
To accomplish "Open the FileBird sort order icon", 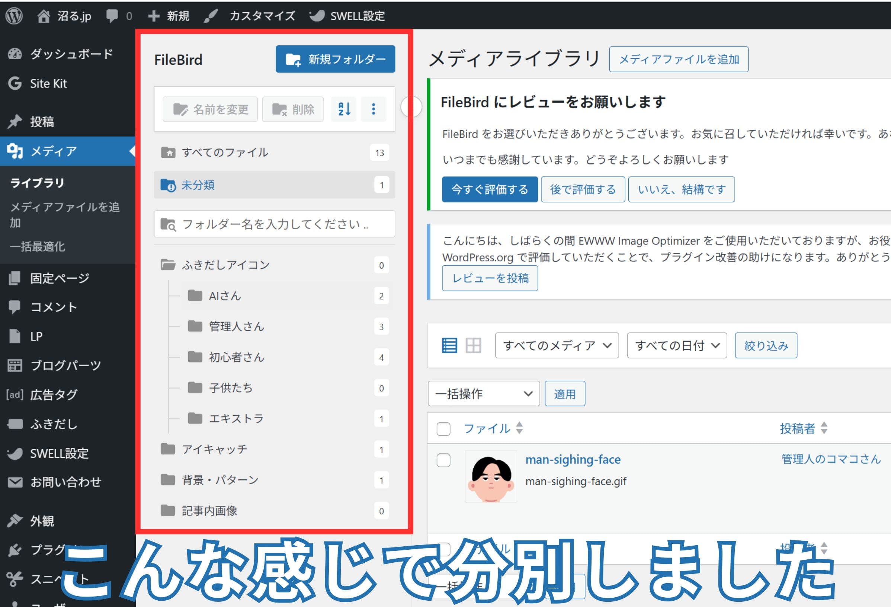I will click(344, 109).
